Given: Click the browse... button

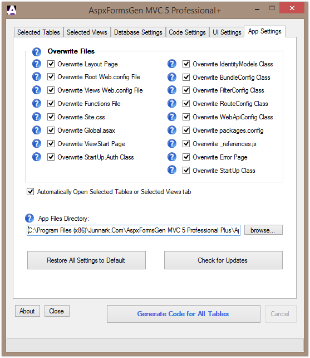Looking at the screenshot, I should (263, 230).
